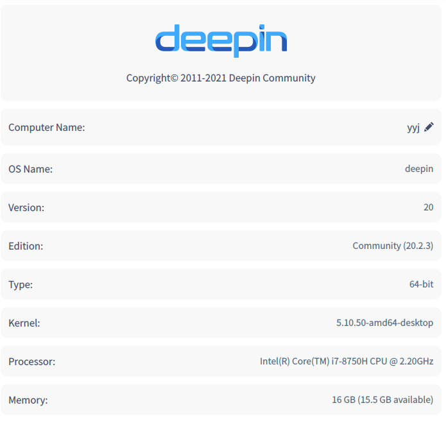The image size is (446, 428).
Task: Select the Version row
Action: [221, 207]
